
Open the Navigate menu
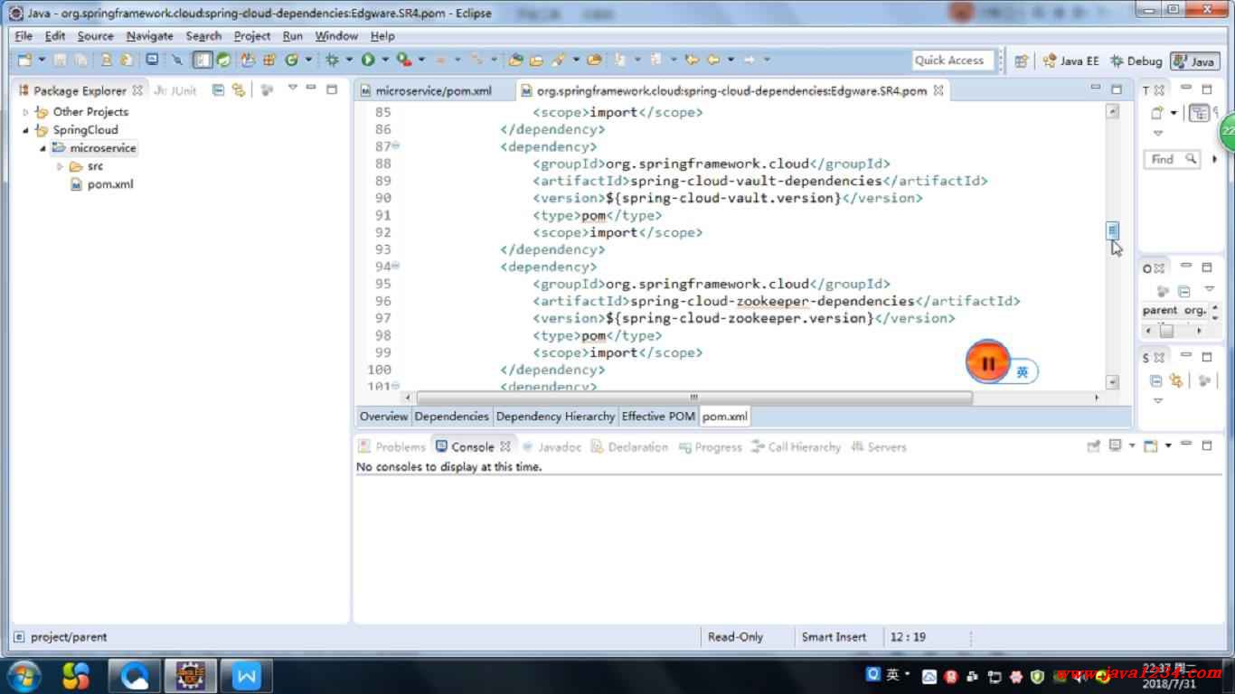pos(149,36)
